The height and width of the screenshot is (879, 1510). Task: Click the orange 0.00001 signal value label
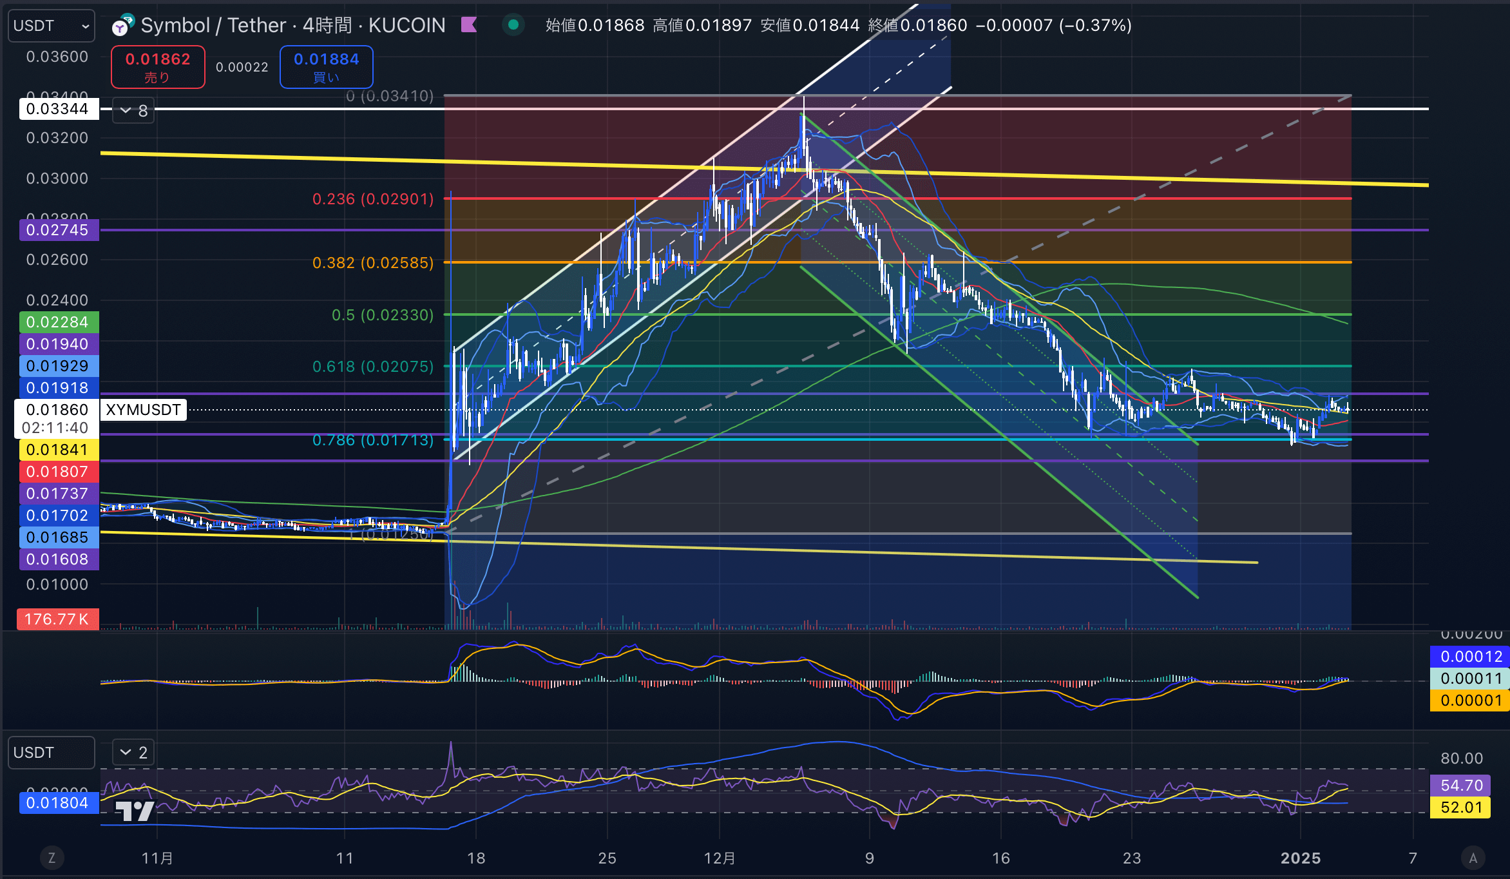point(1470,700)
